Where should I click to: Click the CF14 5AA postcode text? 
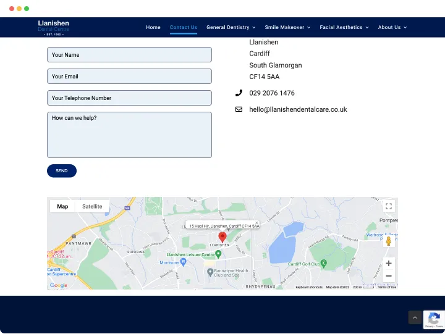click(265, 77)
